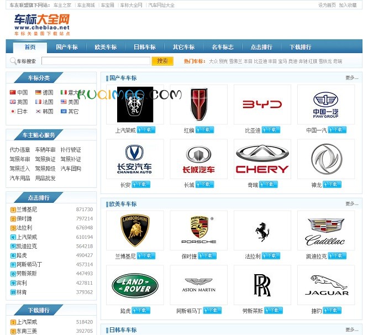Open 劳斯莱斯 in the click ranking list
This screenshot has width=368, height=335.
point(27,274)
